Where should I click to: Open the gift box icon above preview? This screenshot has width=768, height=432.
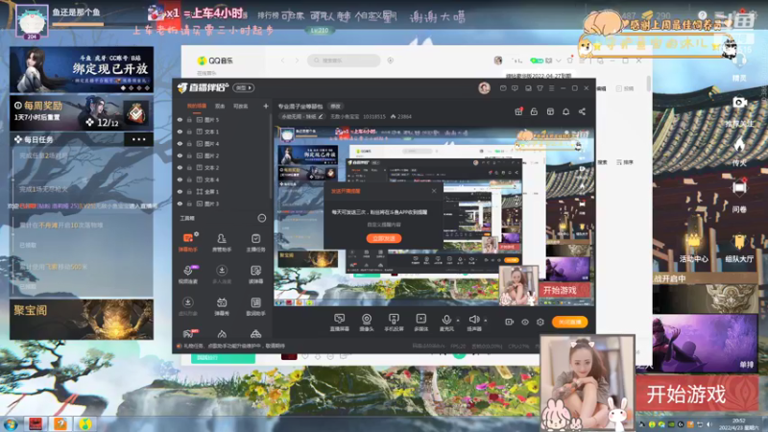click(x=518, y=111)
